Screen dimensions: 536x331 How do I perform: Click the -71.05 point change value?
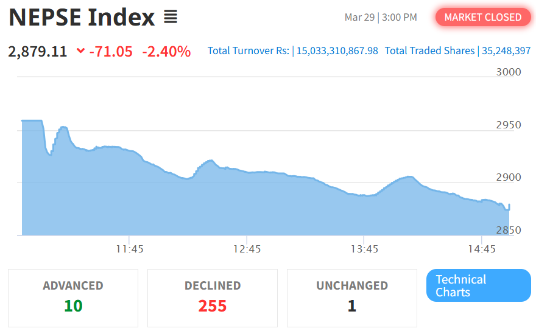point(111,52)
